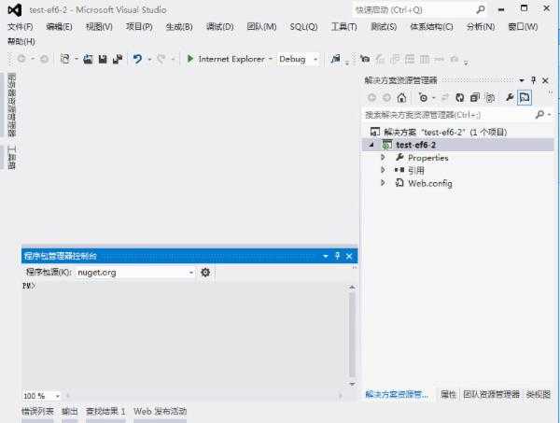Click the Save All toolbar icon
The image size is (560, 423).
(x=118, y=59)
